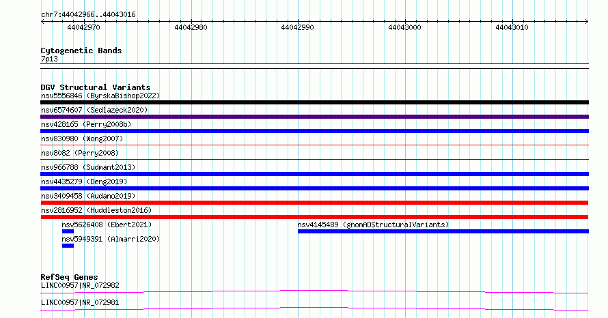Select the blue nsv966788 variant bar
Viewport: 608px width, 318px height.
click(x=314, y=174)
